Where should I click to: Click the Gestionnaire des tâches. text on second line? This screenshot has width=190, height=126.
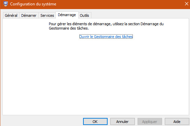(x=69, y=28)
